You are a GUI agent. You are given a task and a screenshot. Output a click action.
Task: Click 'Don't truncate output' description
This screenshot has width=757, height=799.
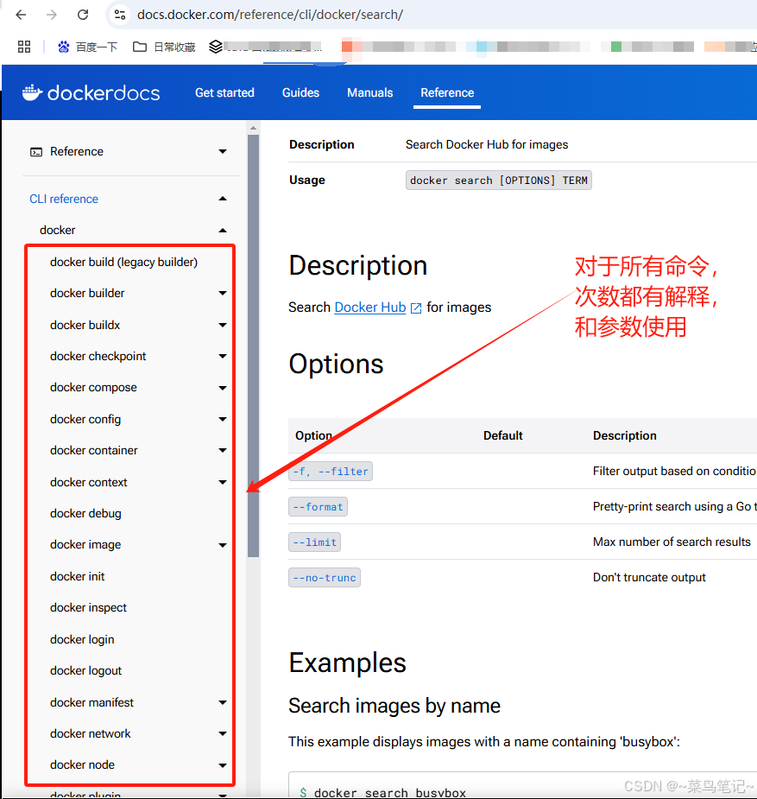(649, 577)
